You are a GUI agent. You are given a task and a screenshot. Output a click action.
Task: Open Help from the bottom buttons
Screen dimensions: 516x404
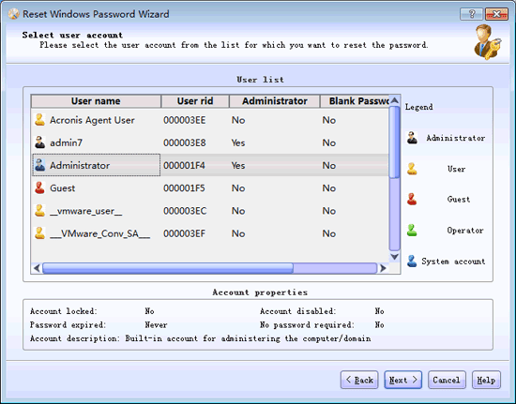pos(486,380)
